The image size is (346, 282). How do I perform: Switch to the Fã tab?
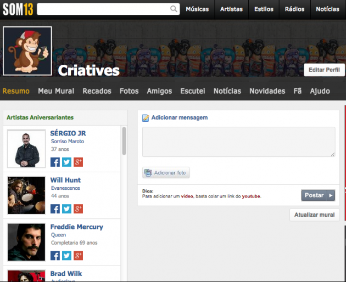click(298, 91)
